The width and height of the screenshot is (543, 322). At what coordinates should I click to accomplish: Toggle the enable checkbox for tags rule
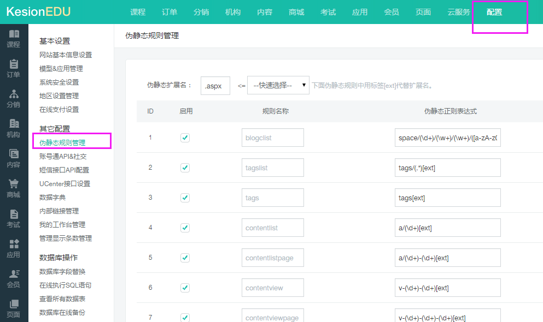tap(185, 198)
